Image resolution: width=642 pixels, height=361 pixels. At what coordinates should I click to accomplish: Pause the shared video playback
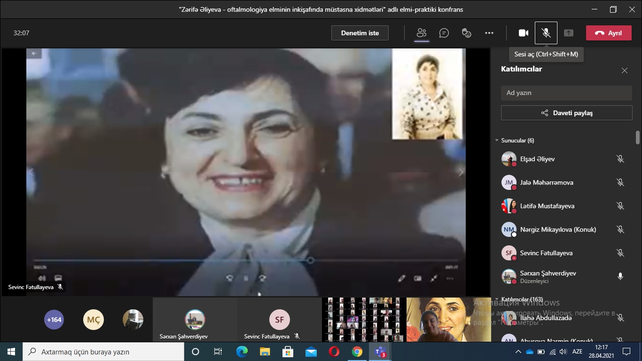pos(246,278)
